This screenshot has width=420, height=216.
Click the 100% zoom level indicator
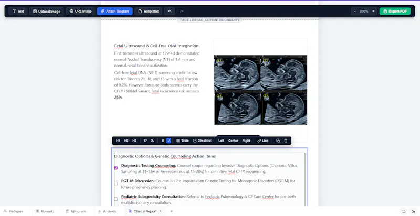pyautogui.click(x=364, y=11)
